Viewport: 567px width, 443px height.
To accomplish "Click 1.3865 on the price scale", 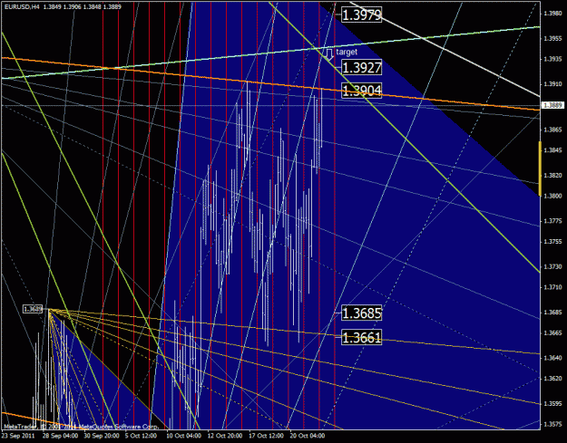I will (x=552, y=130).
